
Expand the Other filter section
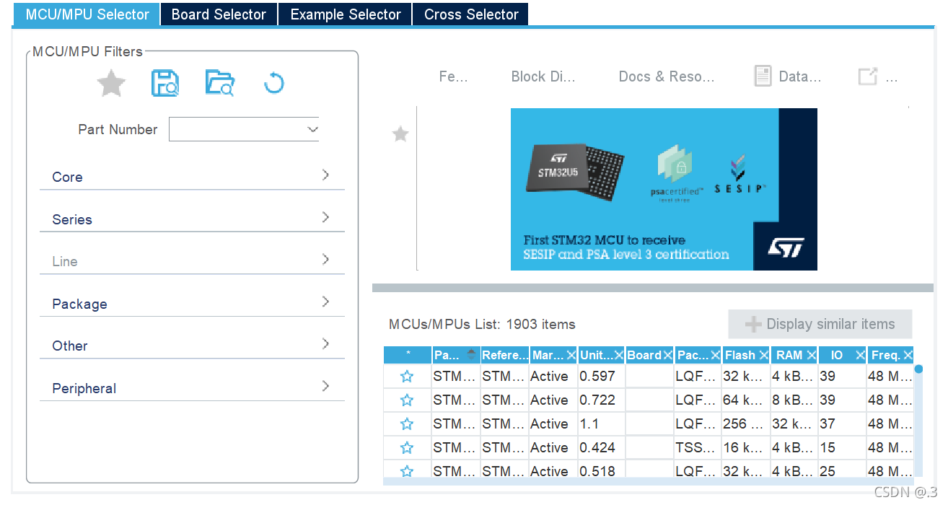pos(192,345)
